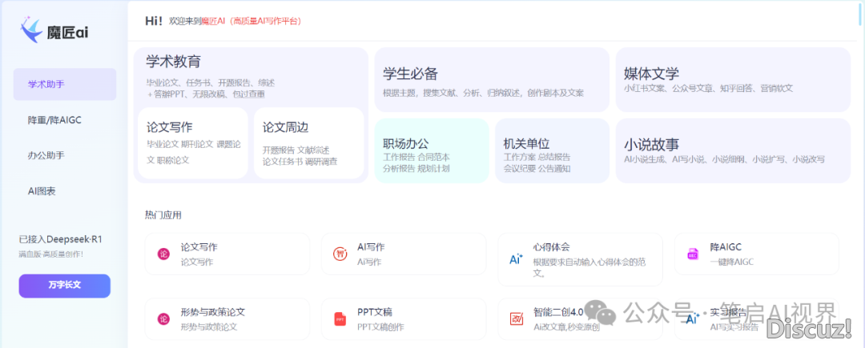865x348 pixels.
Task: Click the red AI写作 circular icon
Action: (x=340, y=254)
